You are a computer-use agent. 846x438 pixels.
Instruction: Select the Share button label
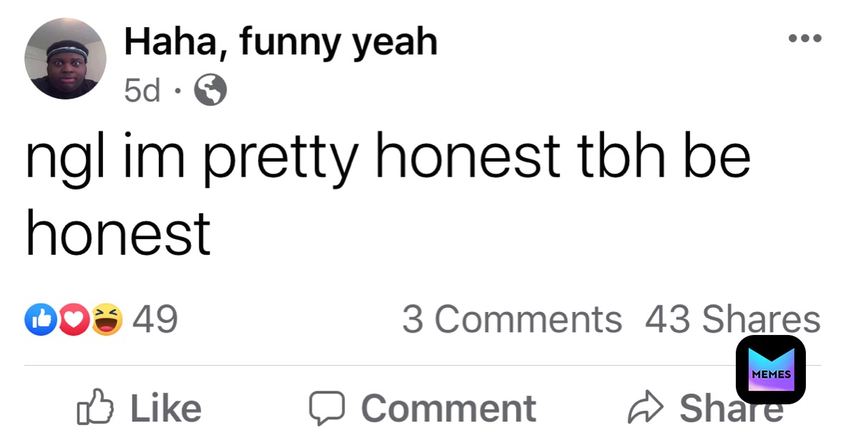pyautogui.click(x=731, y=408)
